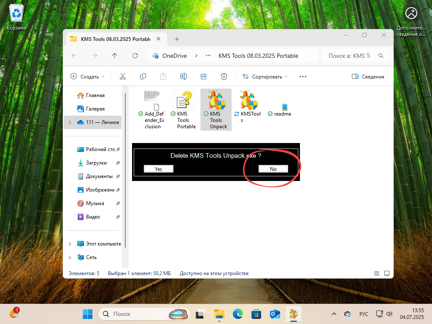Toggle the Сведения details pane
The height and width of the screenshot is (324, 432).
coord(368,76)
